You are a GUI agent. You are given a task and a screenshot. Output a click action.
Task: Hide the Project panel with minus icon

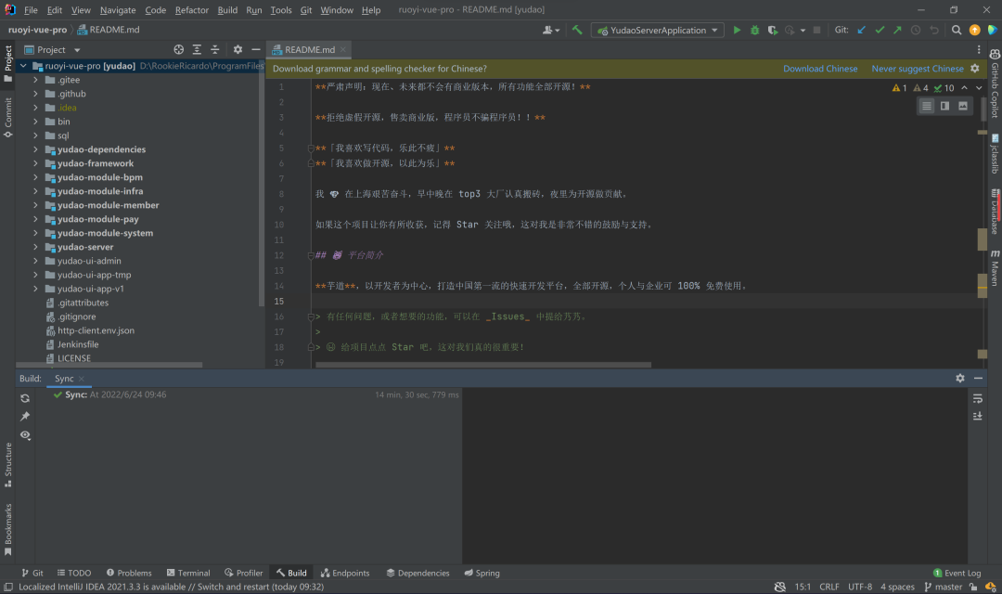[256, 49]
